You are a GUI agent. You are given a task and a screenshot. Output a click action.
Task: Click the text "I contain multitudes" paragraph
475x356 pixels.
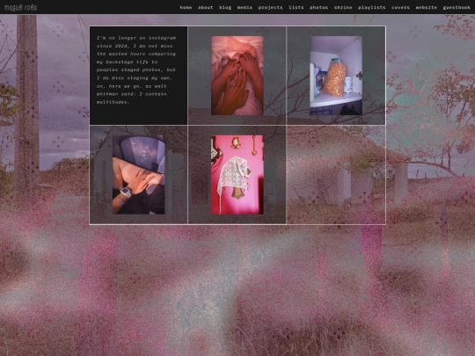pos(136,70)
